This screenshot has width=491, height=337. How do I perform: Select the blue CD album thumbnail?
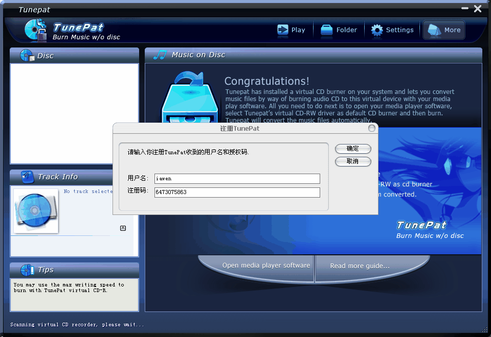(35, 211)
